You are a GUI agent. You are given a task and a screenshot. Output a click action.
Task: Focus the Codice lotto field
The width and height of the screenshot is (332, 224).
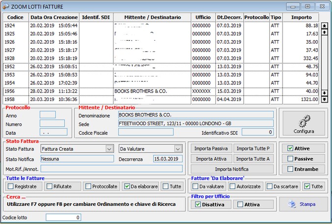tap(63, 218)
